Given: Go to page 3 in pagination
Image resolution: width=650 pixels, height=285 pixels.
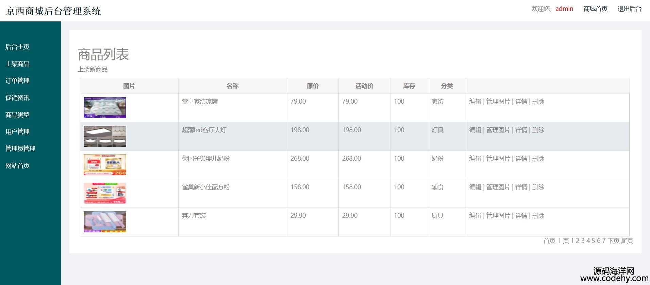Looking at the screenshot, I should click(x=583, y=241).
